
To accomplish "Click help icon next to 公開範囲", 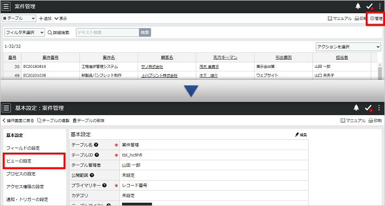I will click(92, 175).
